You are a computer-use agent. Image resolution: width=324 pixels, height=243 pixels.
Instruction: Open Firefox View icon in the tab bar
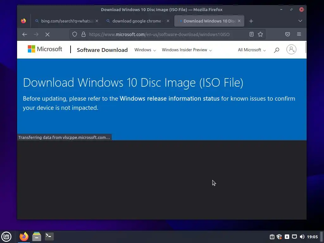pyautogui.click(x=23, y=21)
